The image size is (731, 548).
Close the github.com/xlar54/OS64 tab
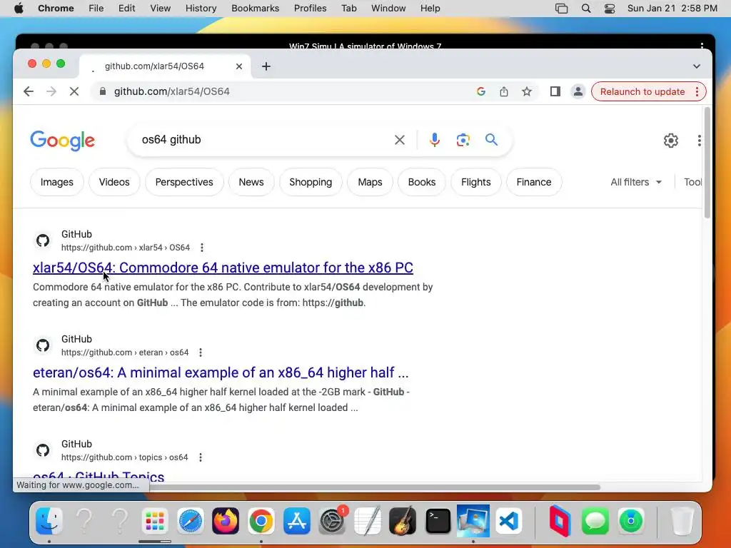pyautogui.click(x=238, y=66)
